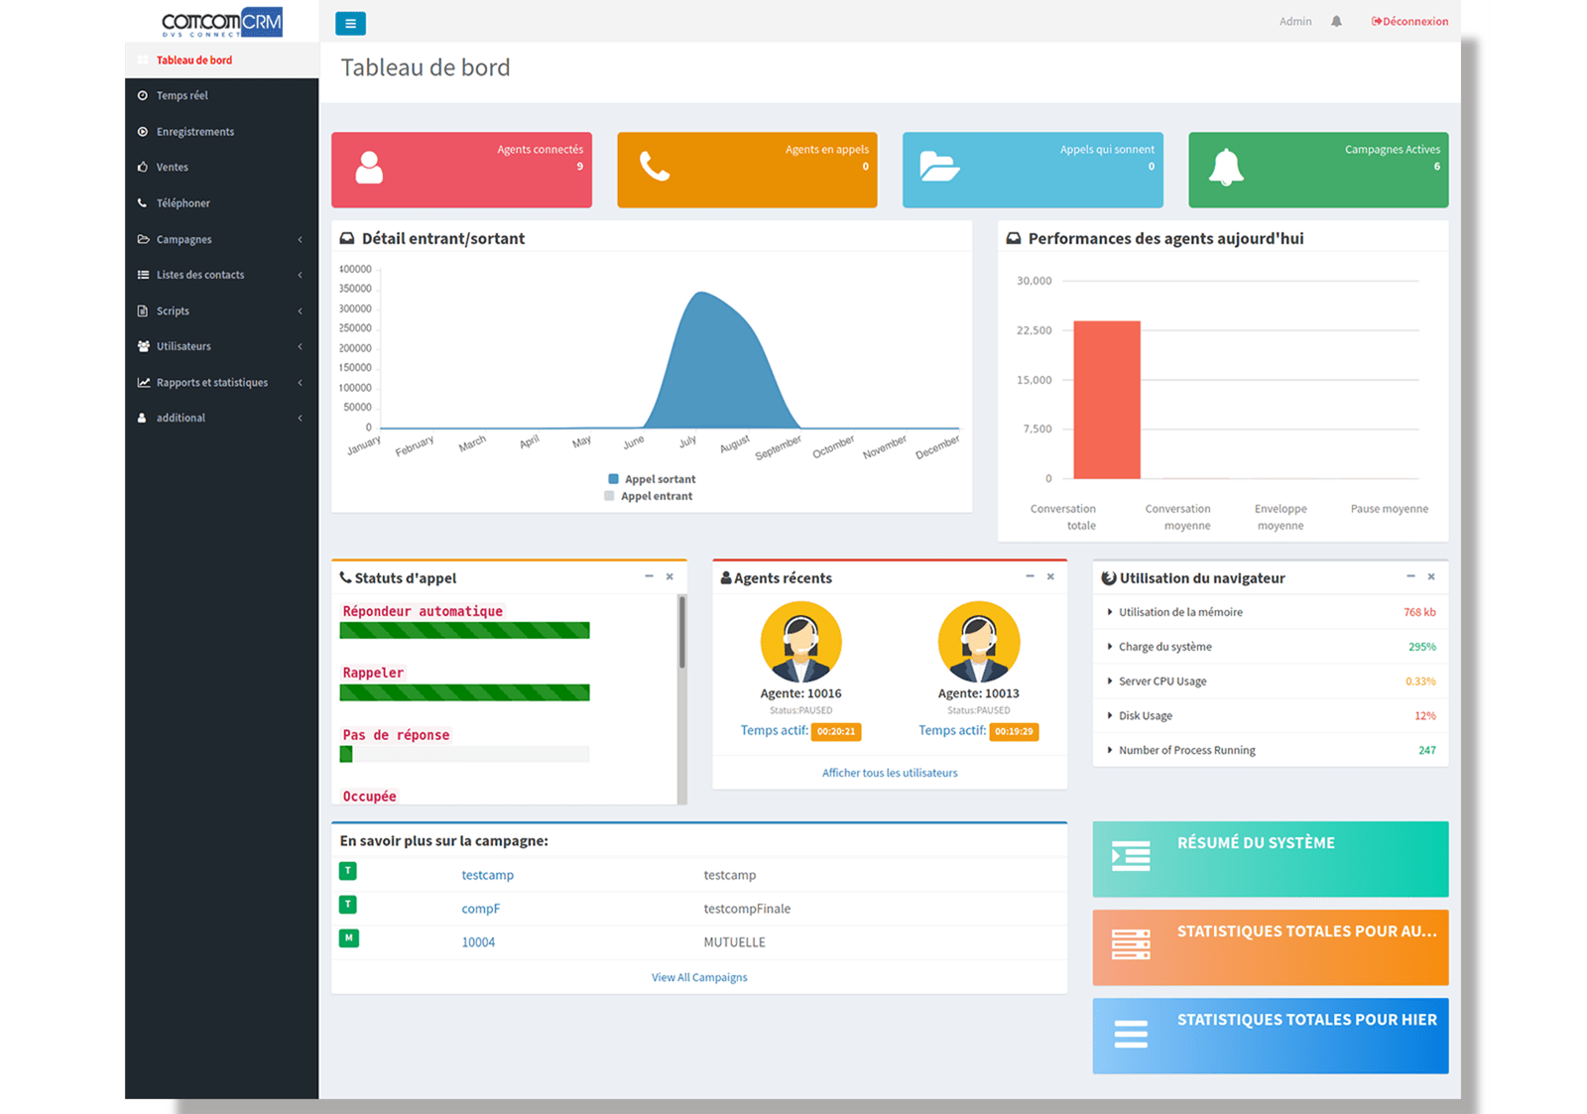Click the Agents connectés person icon
1587x1114 pixels.
[x=372, y=169]
